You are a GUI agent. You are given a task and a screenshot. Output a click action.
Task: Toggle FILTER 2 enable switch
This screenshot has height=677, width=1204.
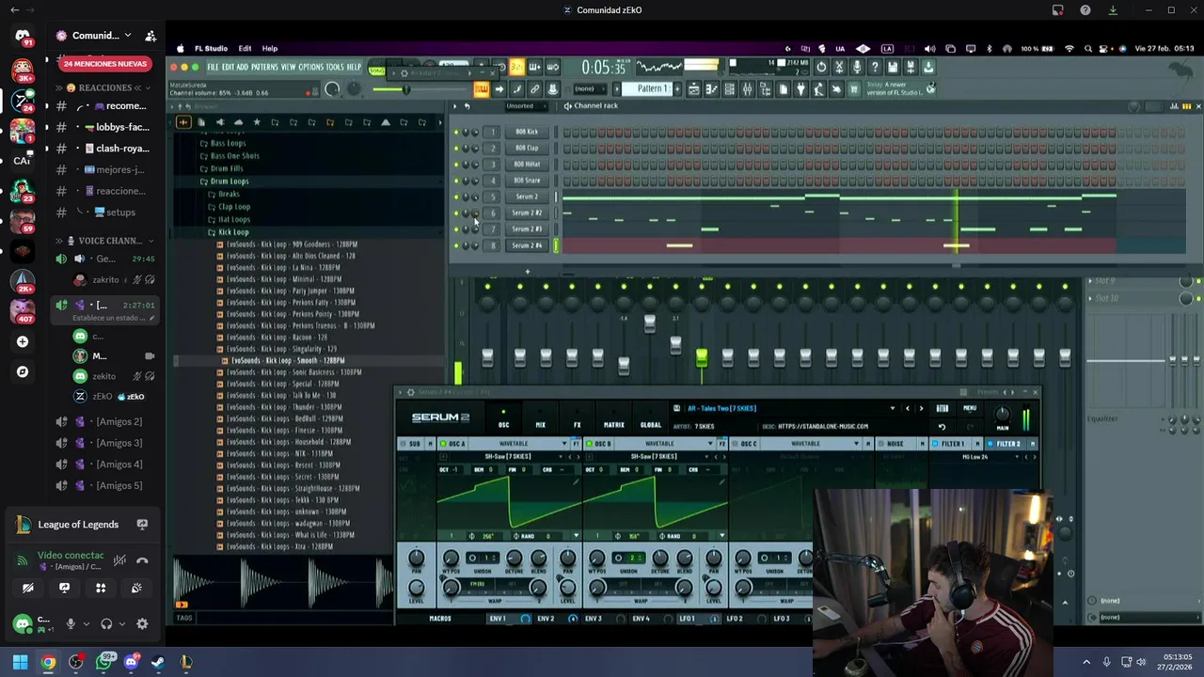(990, 444)
